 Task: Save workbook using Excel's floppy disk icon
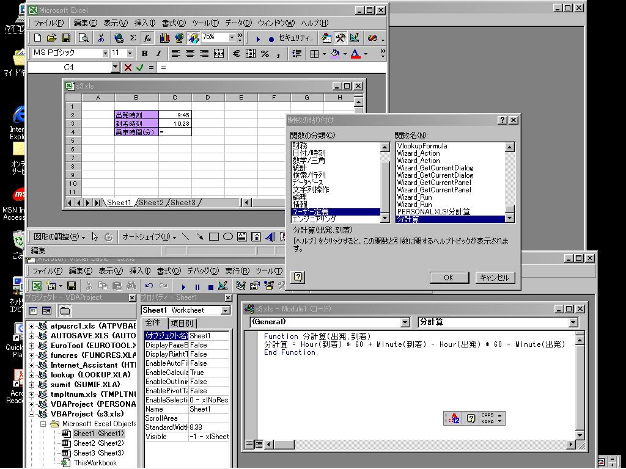coord(66,38)
